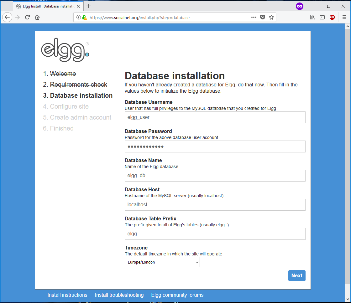Click the Timezone label
Image resolution: width=351 pixels, height=303 pixels.
point(136,248)
